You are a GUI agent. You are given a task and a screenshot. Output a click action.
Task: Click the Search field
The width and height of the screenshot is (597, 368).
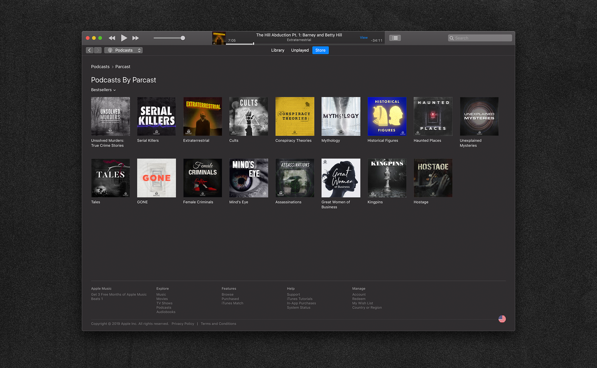coord(480,38)
